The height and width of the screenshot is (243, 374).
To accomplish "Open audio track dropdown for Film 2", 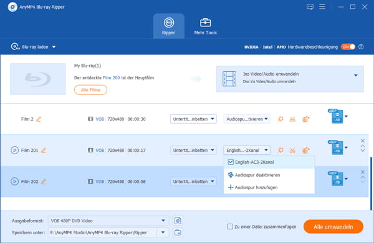I will click(247, 119).
